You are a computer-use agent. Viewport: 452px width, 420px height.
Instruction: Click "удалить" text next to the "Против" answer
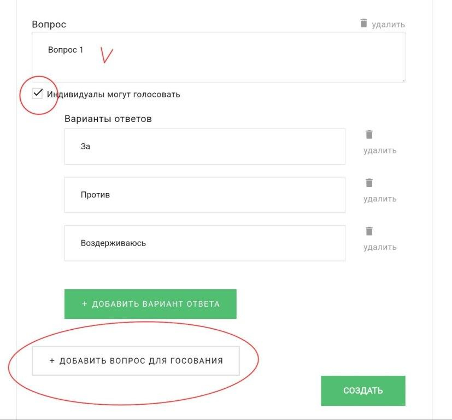click(380, 199)
